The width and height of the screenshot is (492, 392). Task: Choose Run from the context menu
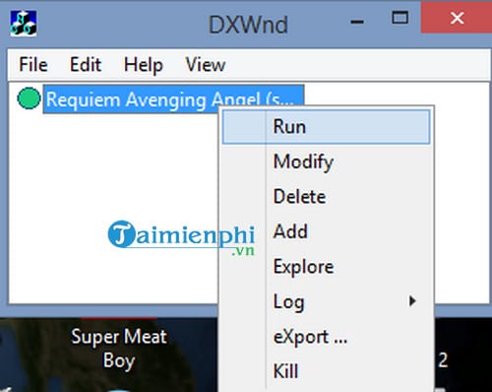click(x=327, y=127)
